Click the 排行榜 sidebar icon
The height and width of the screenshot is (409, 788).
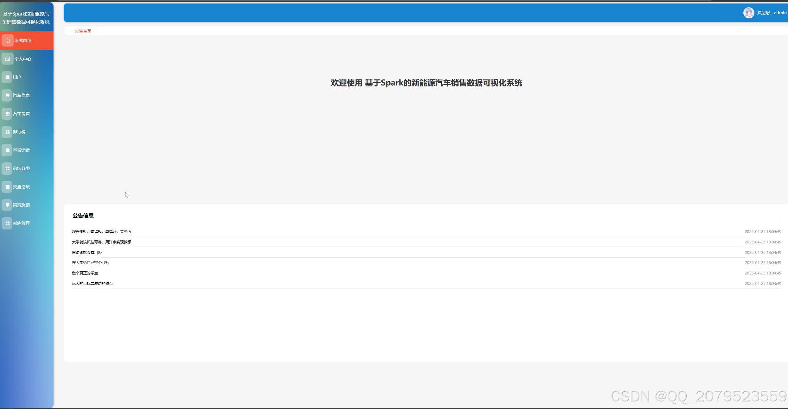8,132
